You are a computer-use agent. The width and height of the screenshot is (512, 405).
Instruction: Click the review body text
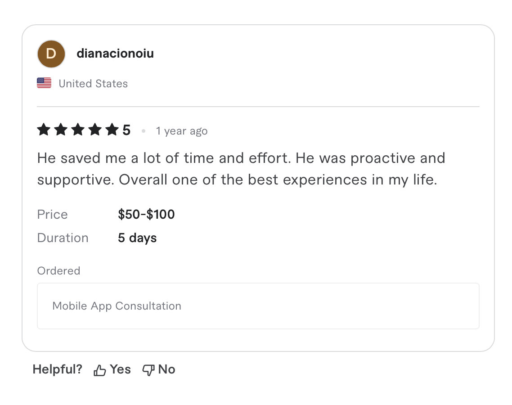click(x=241, y=169)
